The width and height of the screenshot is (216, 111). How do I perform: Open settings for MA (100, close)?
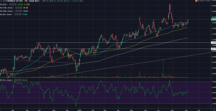[19, 8]
